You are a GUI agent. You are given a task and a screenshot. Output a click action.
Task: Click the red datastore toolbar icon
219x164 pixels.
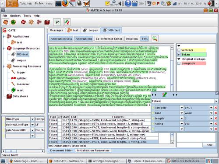point(47,22)
